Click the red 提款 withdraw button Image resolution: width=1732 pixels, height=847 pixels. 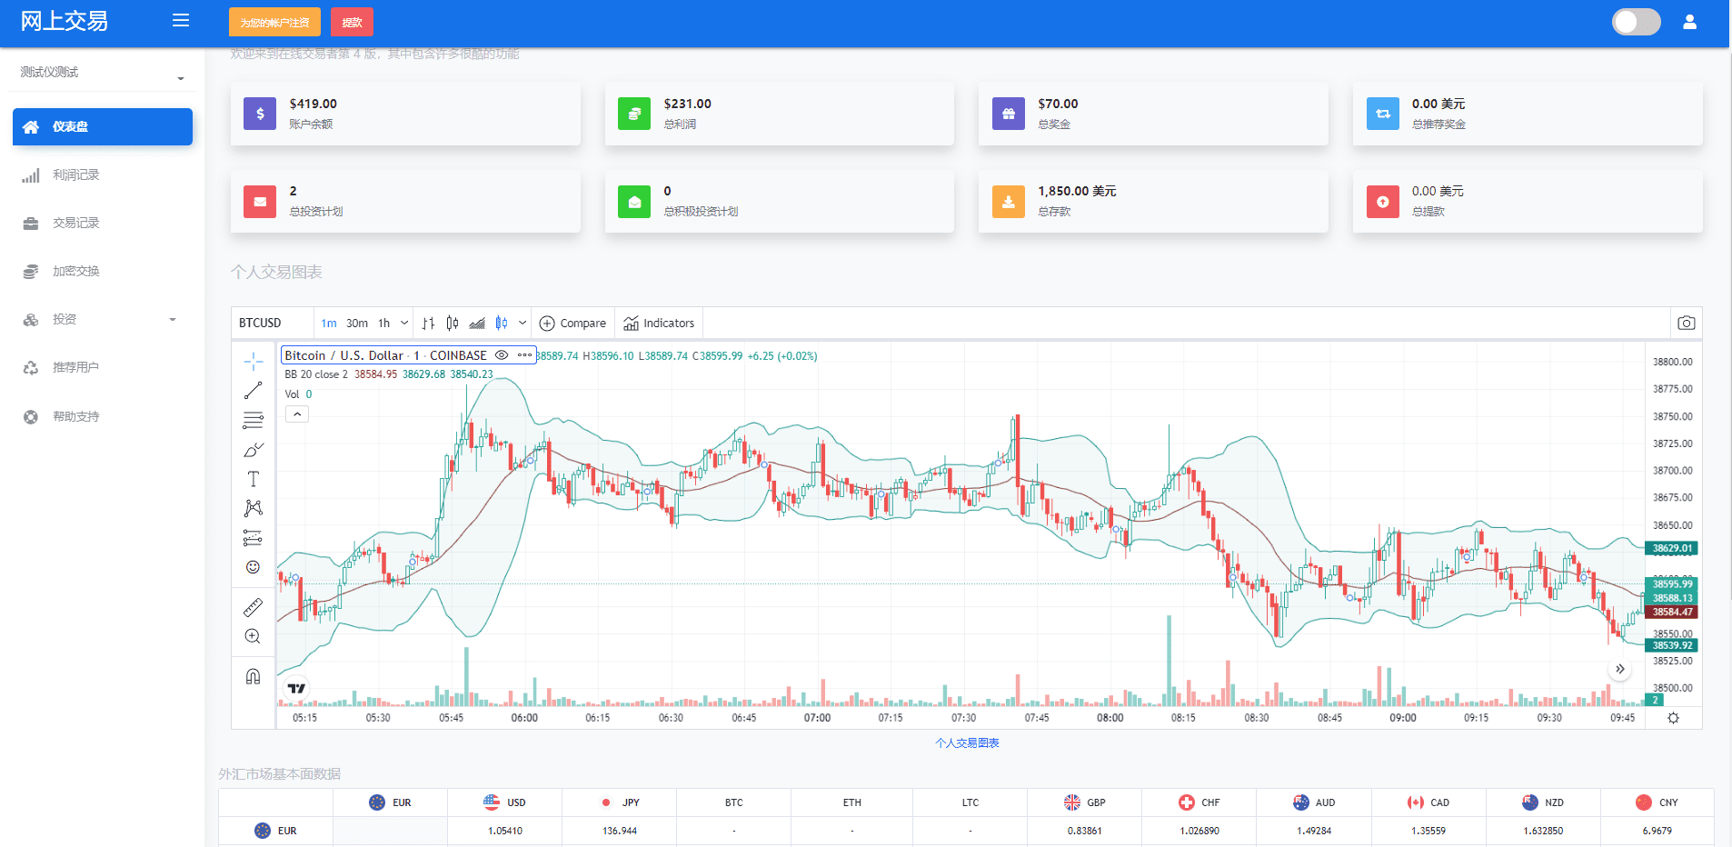(352, 22)
